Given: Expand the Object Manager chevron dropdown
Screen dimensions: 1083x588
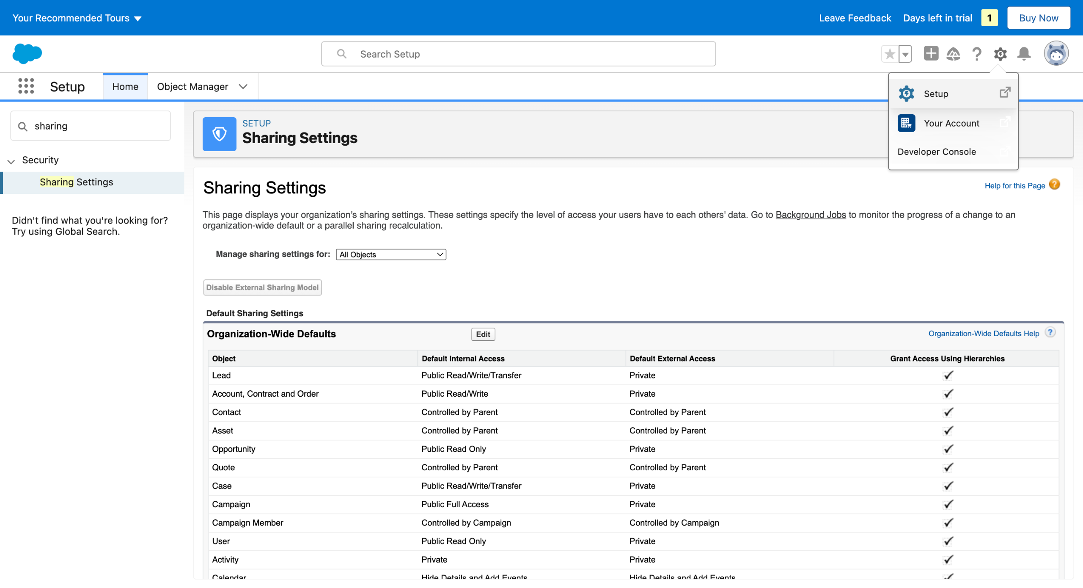Looking at the screenshot, I should (243, 86).
